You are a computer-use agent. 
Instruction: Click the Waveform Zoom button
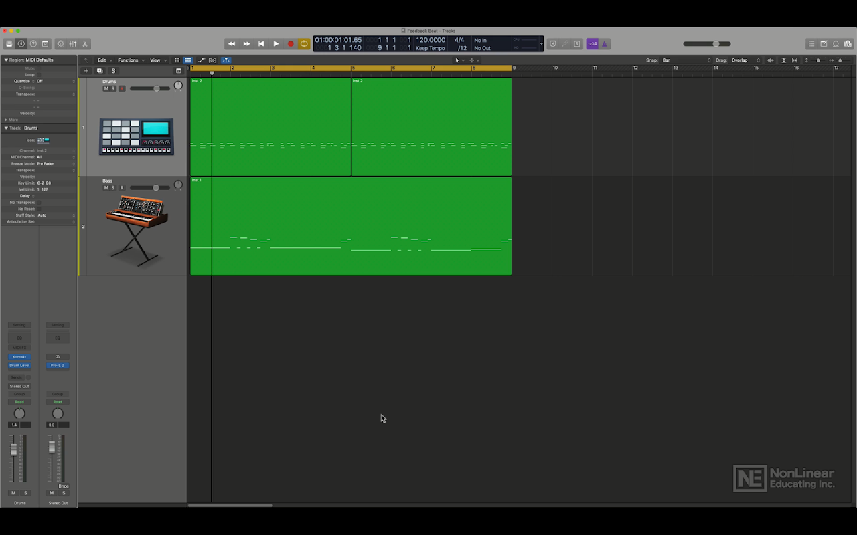[771, 60]
